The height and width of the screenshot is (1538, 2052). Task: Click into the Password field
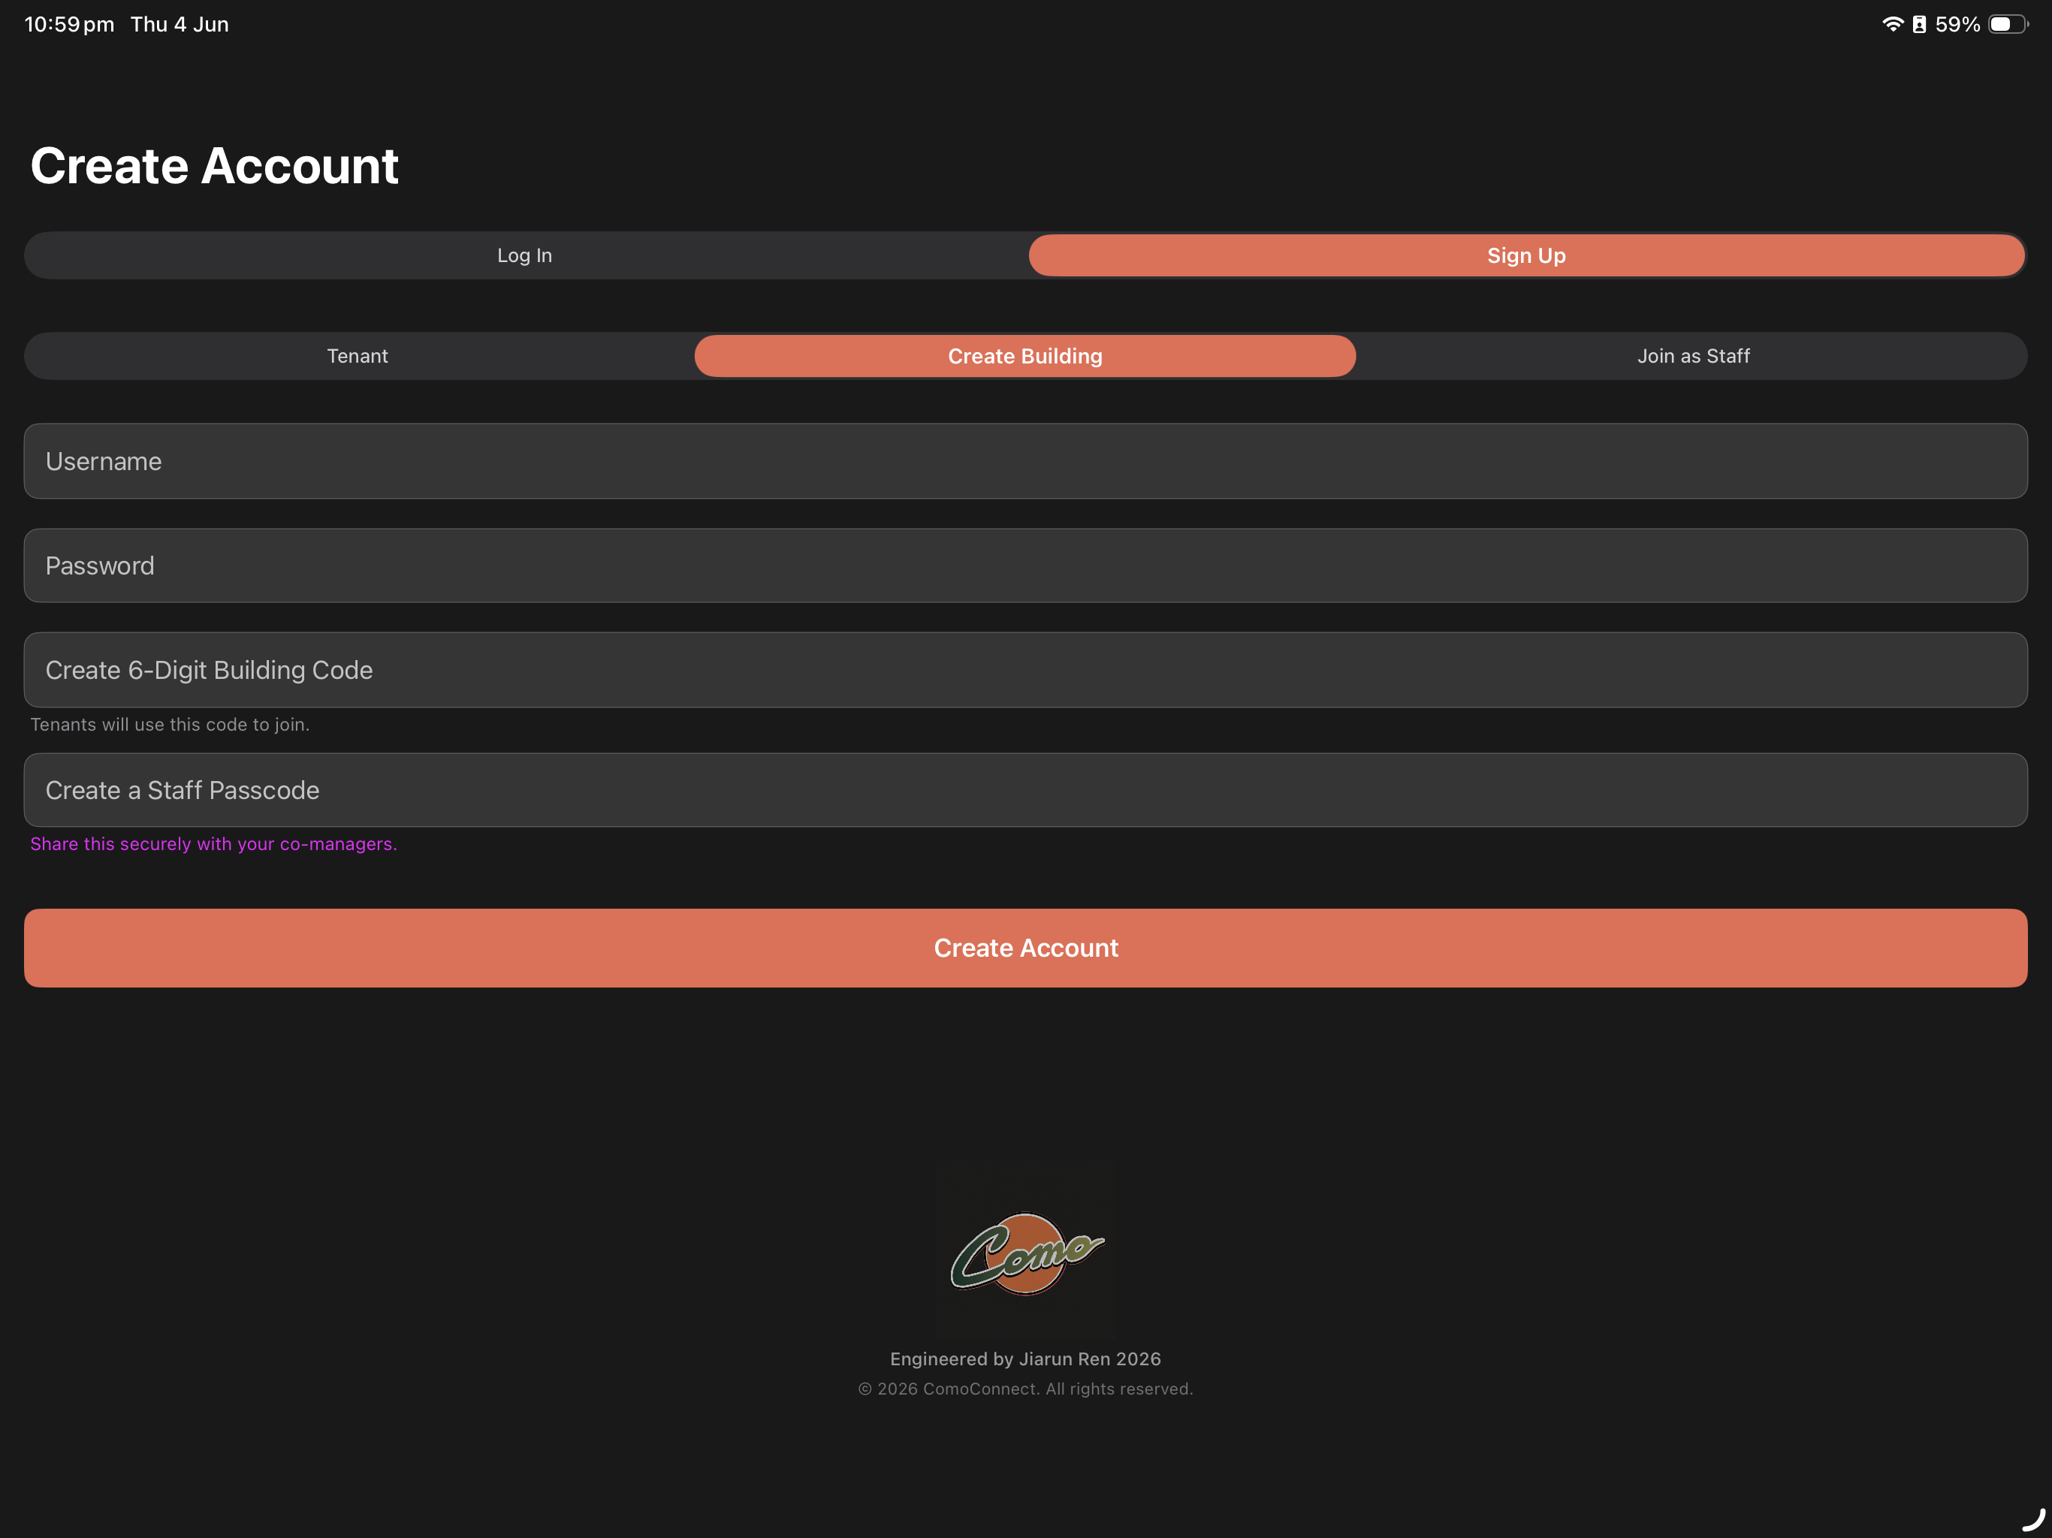[x=1025, y=565]
